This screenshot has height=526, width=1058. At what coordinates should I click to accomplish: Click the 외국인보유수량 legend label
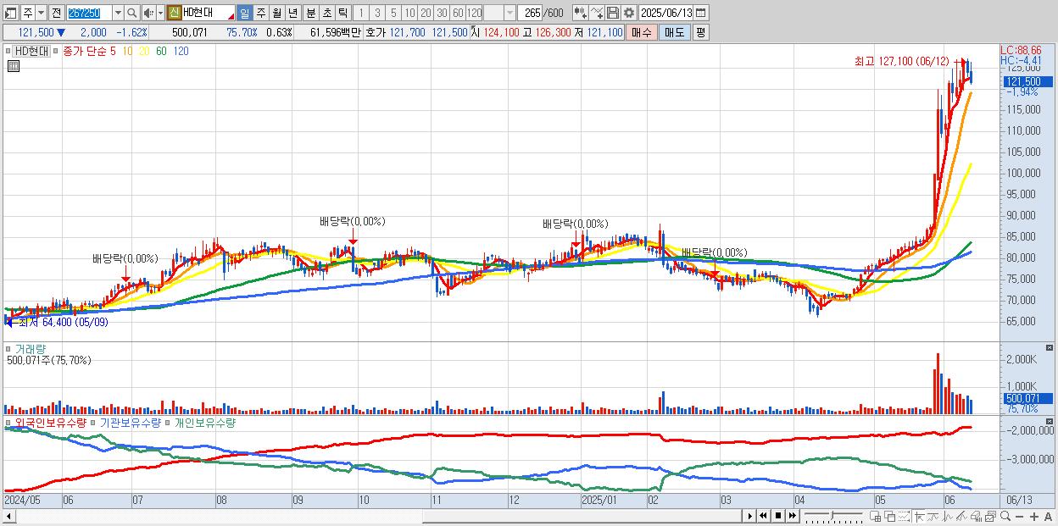(x=51, y=422)
